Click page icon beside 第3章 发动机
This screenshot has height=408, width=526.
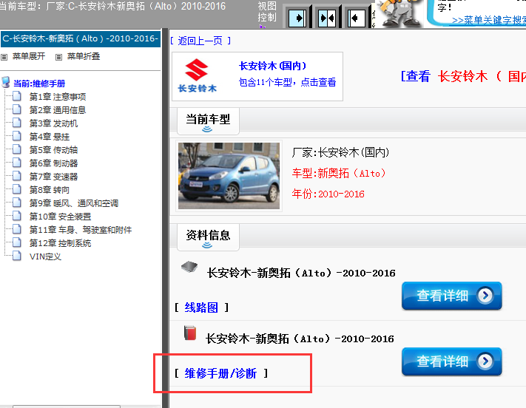coord(17,123)
